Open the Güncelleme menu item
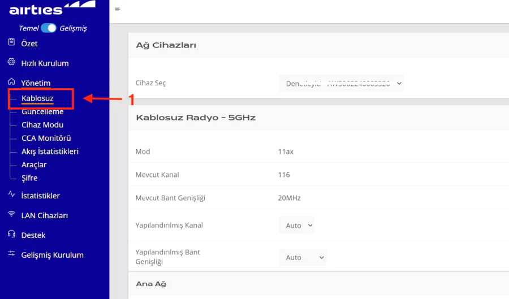The width and height of the screenshot is (509, 299). coord(42,112)
